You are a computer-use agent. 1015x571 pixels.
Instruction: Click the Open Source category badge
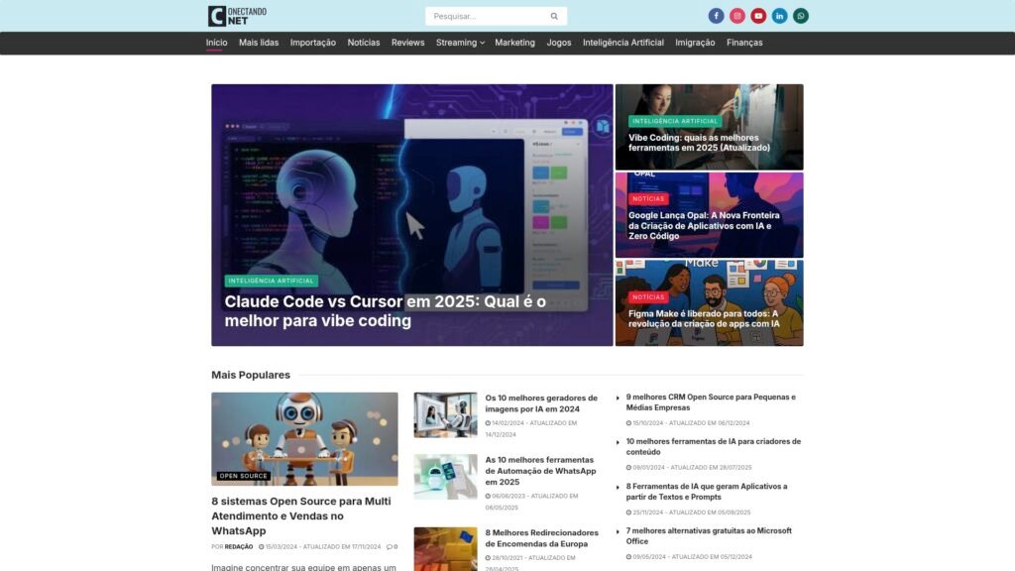243,476
